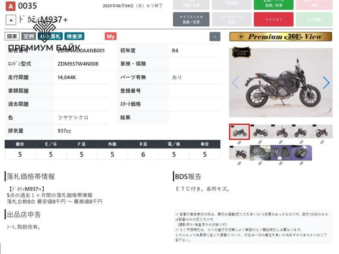Click link icon under the first thumbnail
The image size is (339, 254).
point(239,142)
